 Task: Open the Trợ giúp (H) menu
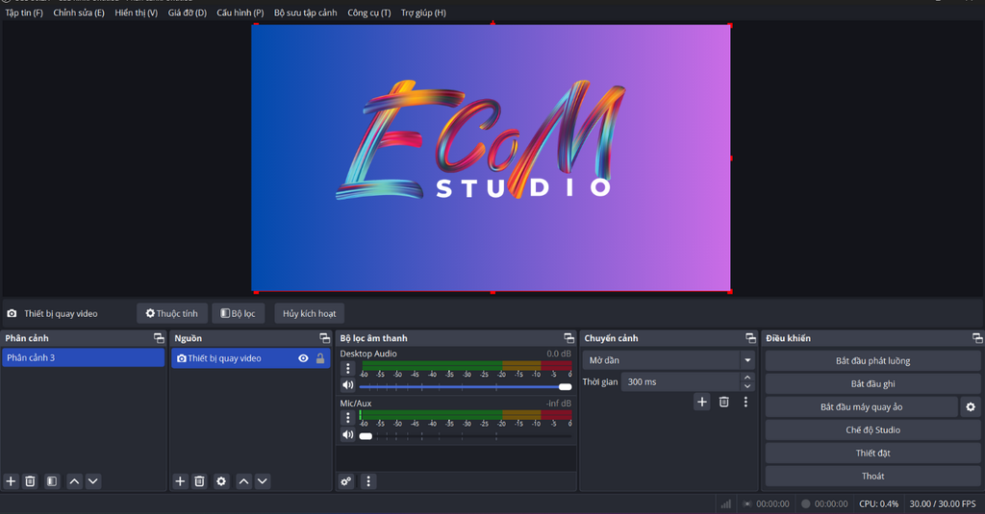point(423,12)
